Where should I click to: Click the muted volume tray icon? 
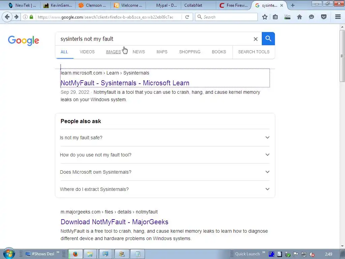pos(312,254)
